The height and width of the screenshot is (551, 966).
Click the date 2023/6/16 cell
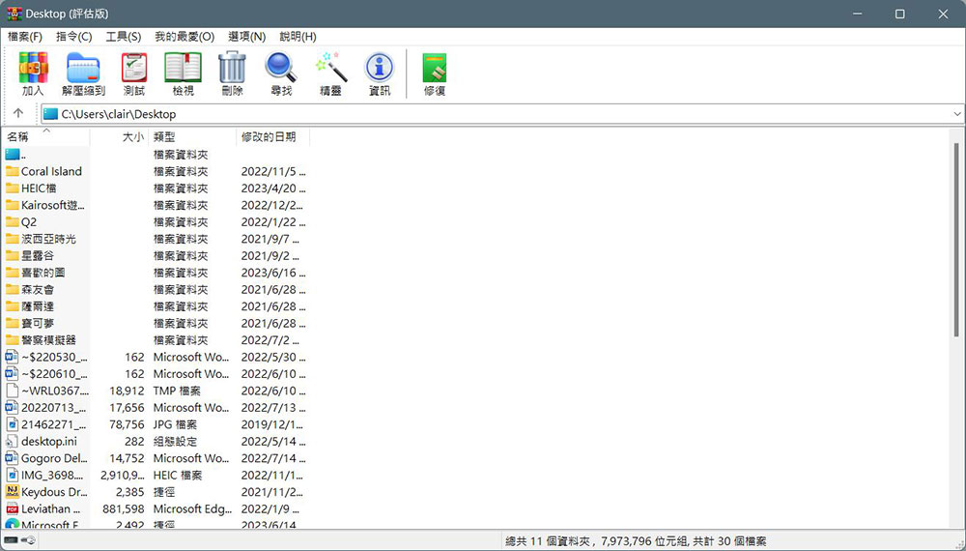pos(273,273)
